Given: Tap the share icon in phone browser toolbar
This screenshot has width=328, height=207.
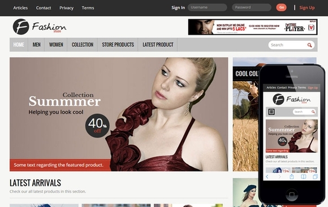Looking at the screenshot, I should click(x=292, y=177).
